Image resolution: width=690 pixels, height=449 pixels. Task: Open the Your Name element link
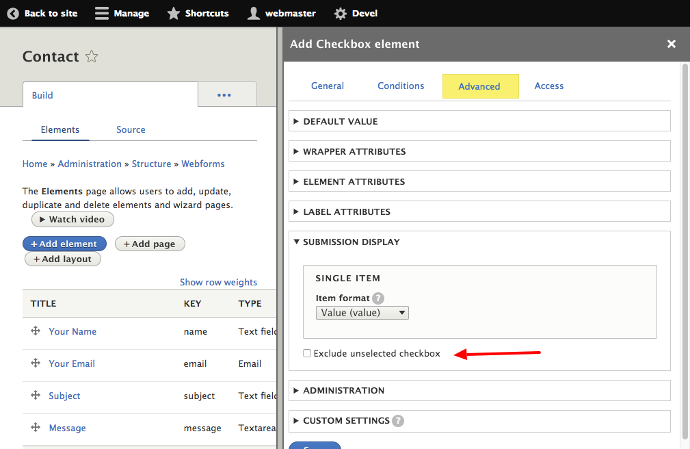click(x=72, y=331)
